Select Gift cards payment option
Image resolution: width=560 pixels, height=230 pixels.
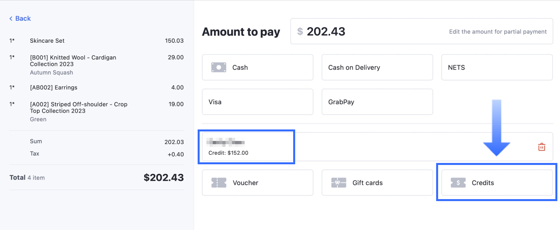coord(377,183)
